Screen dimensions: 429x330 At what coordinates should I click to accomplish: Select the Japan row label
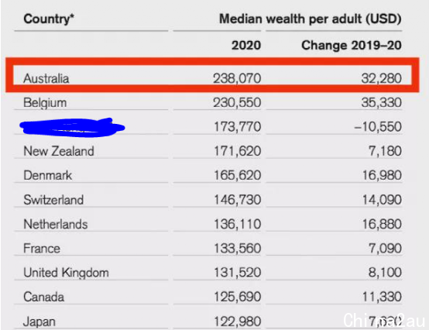[39, 321]
